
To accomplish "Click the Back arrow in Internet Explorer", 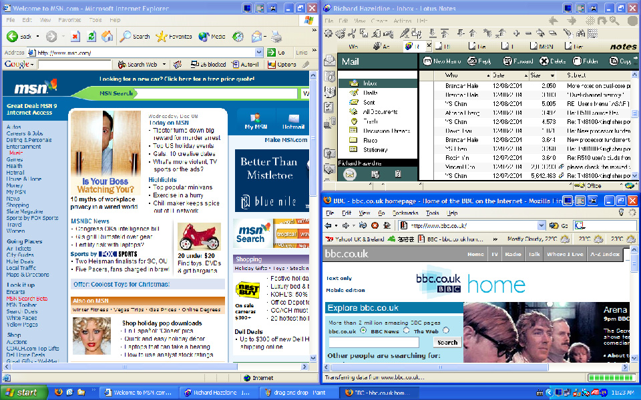I will tap(12, 37).
